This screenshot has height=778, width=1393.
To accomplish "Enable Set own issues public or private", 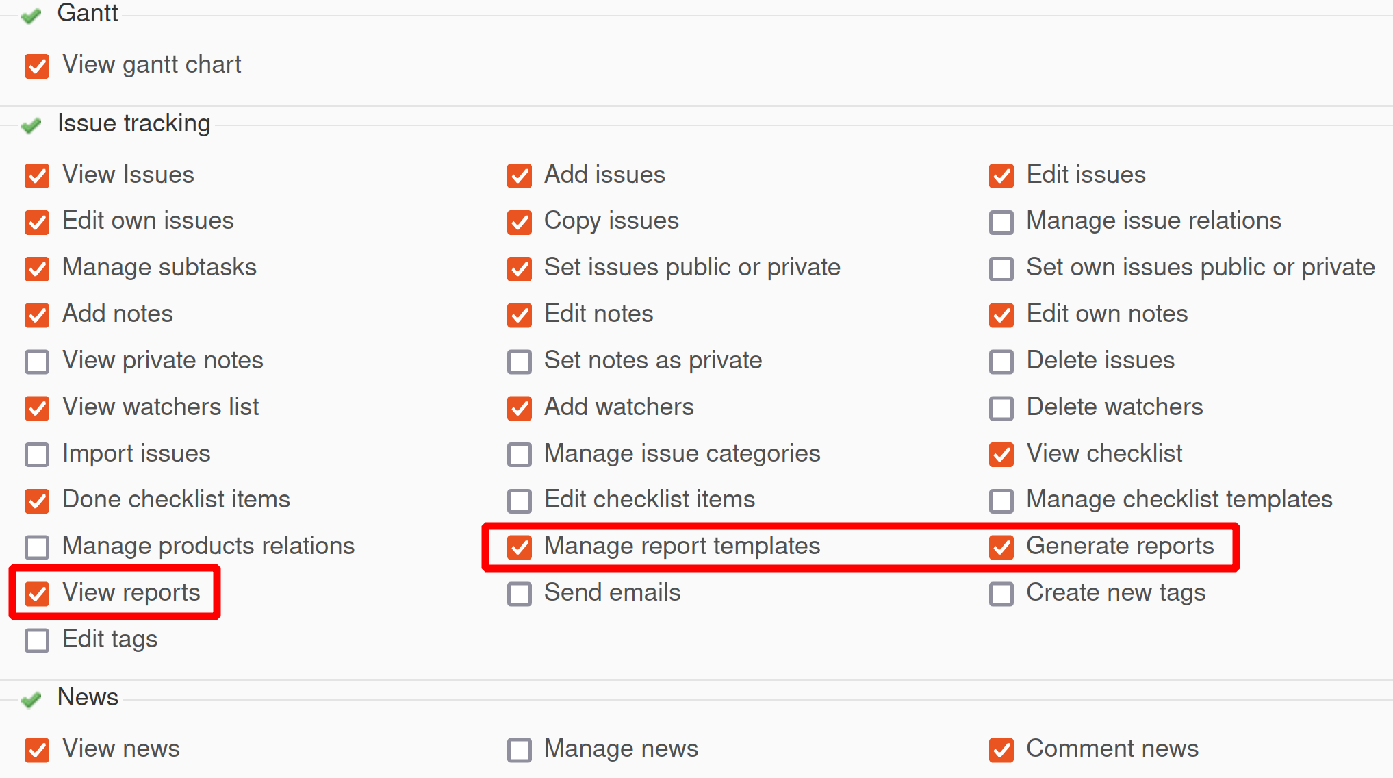I will pos(1001,268).
